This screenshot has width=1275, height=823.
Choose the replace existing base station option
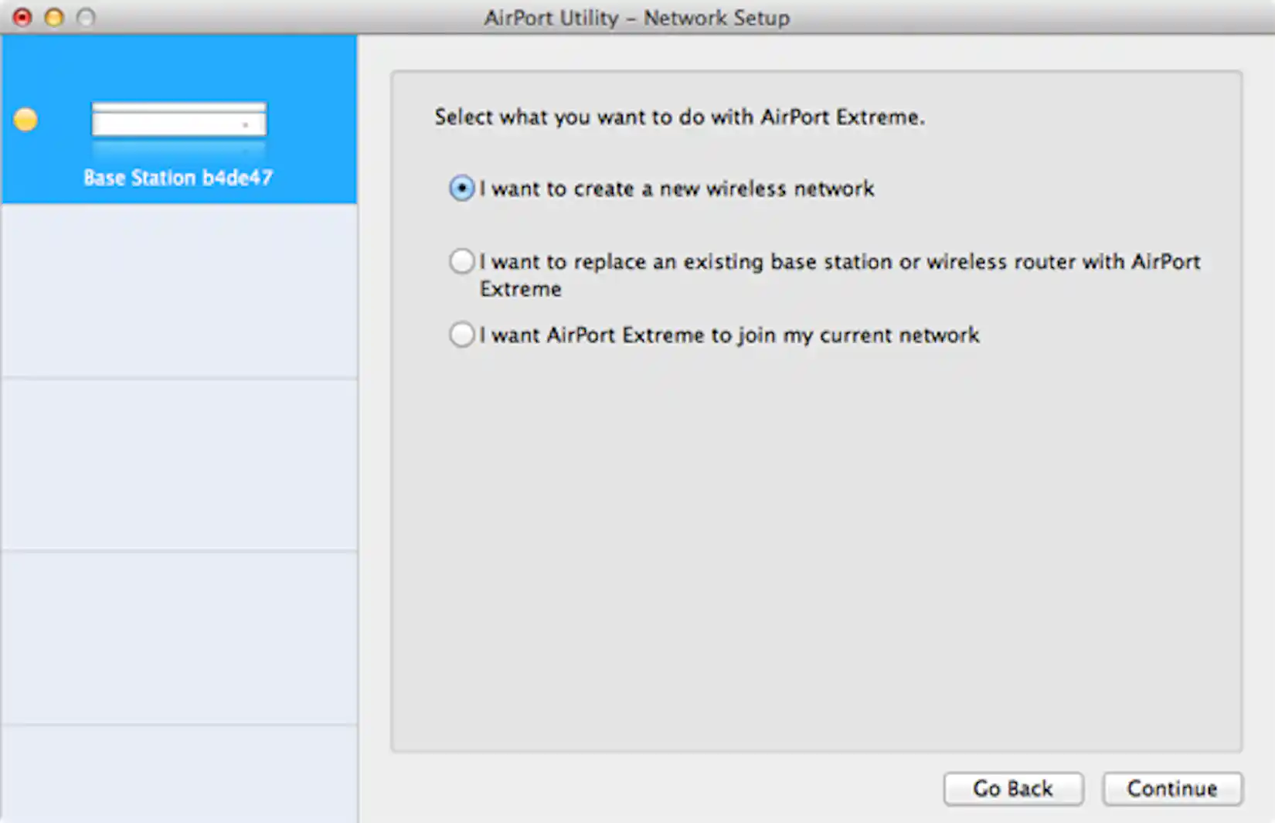click(x=461, y=261)
